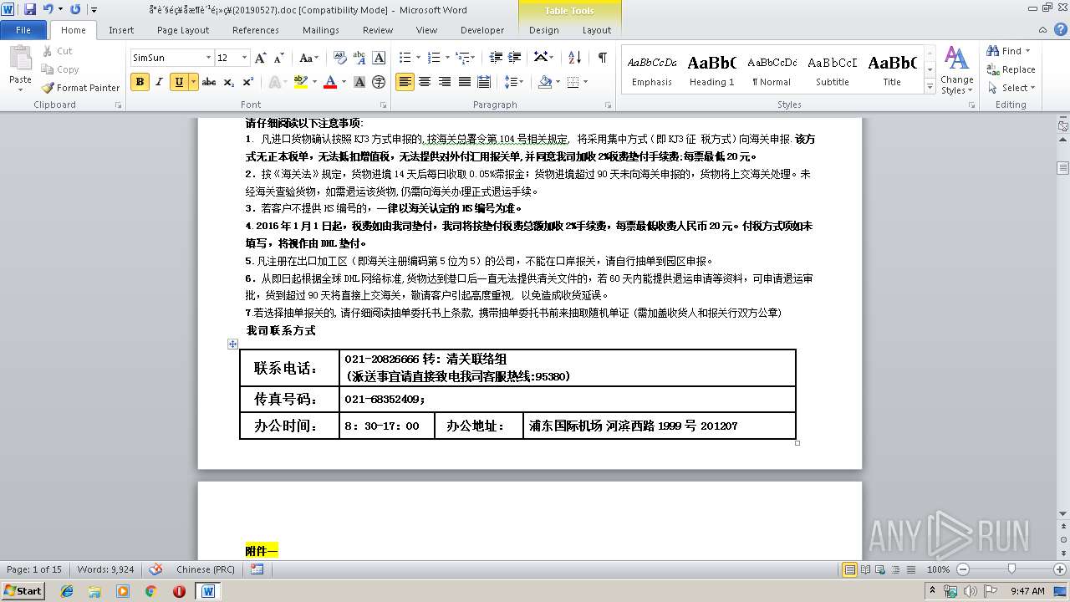The width and height of the screenshot is (1070, 602).
Task: Apply the Subtitle style
Action: coord(833,70)
